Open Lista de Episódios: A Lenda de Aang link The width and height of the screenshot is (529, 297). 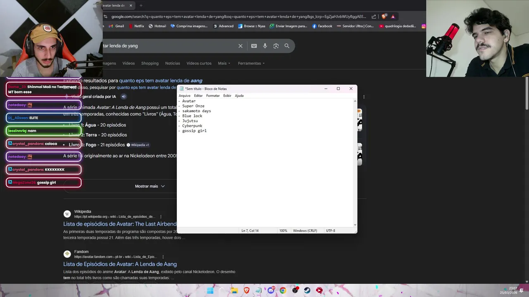click(x=120, y=264)
